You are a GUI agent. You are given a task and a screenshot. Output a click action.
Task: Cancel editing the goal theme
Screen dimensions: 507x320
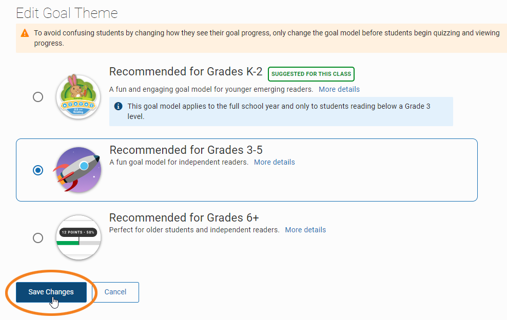click(115, 292)
